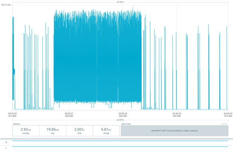Select the 2.93 mA average readout box
The height and width of the screenshot is (151, 233).
tap(26, 131)
